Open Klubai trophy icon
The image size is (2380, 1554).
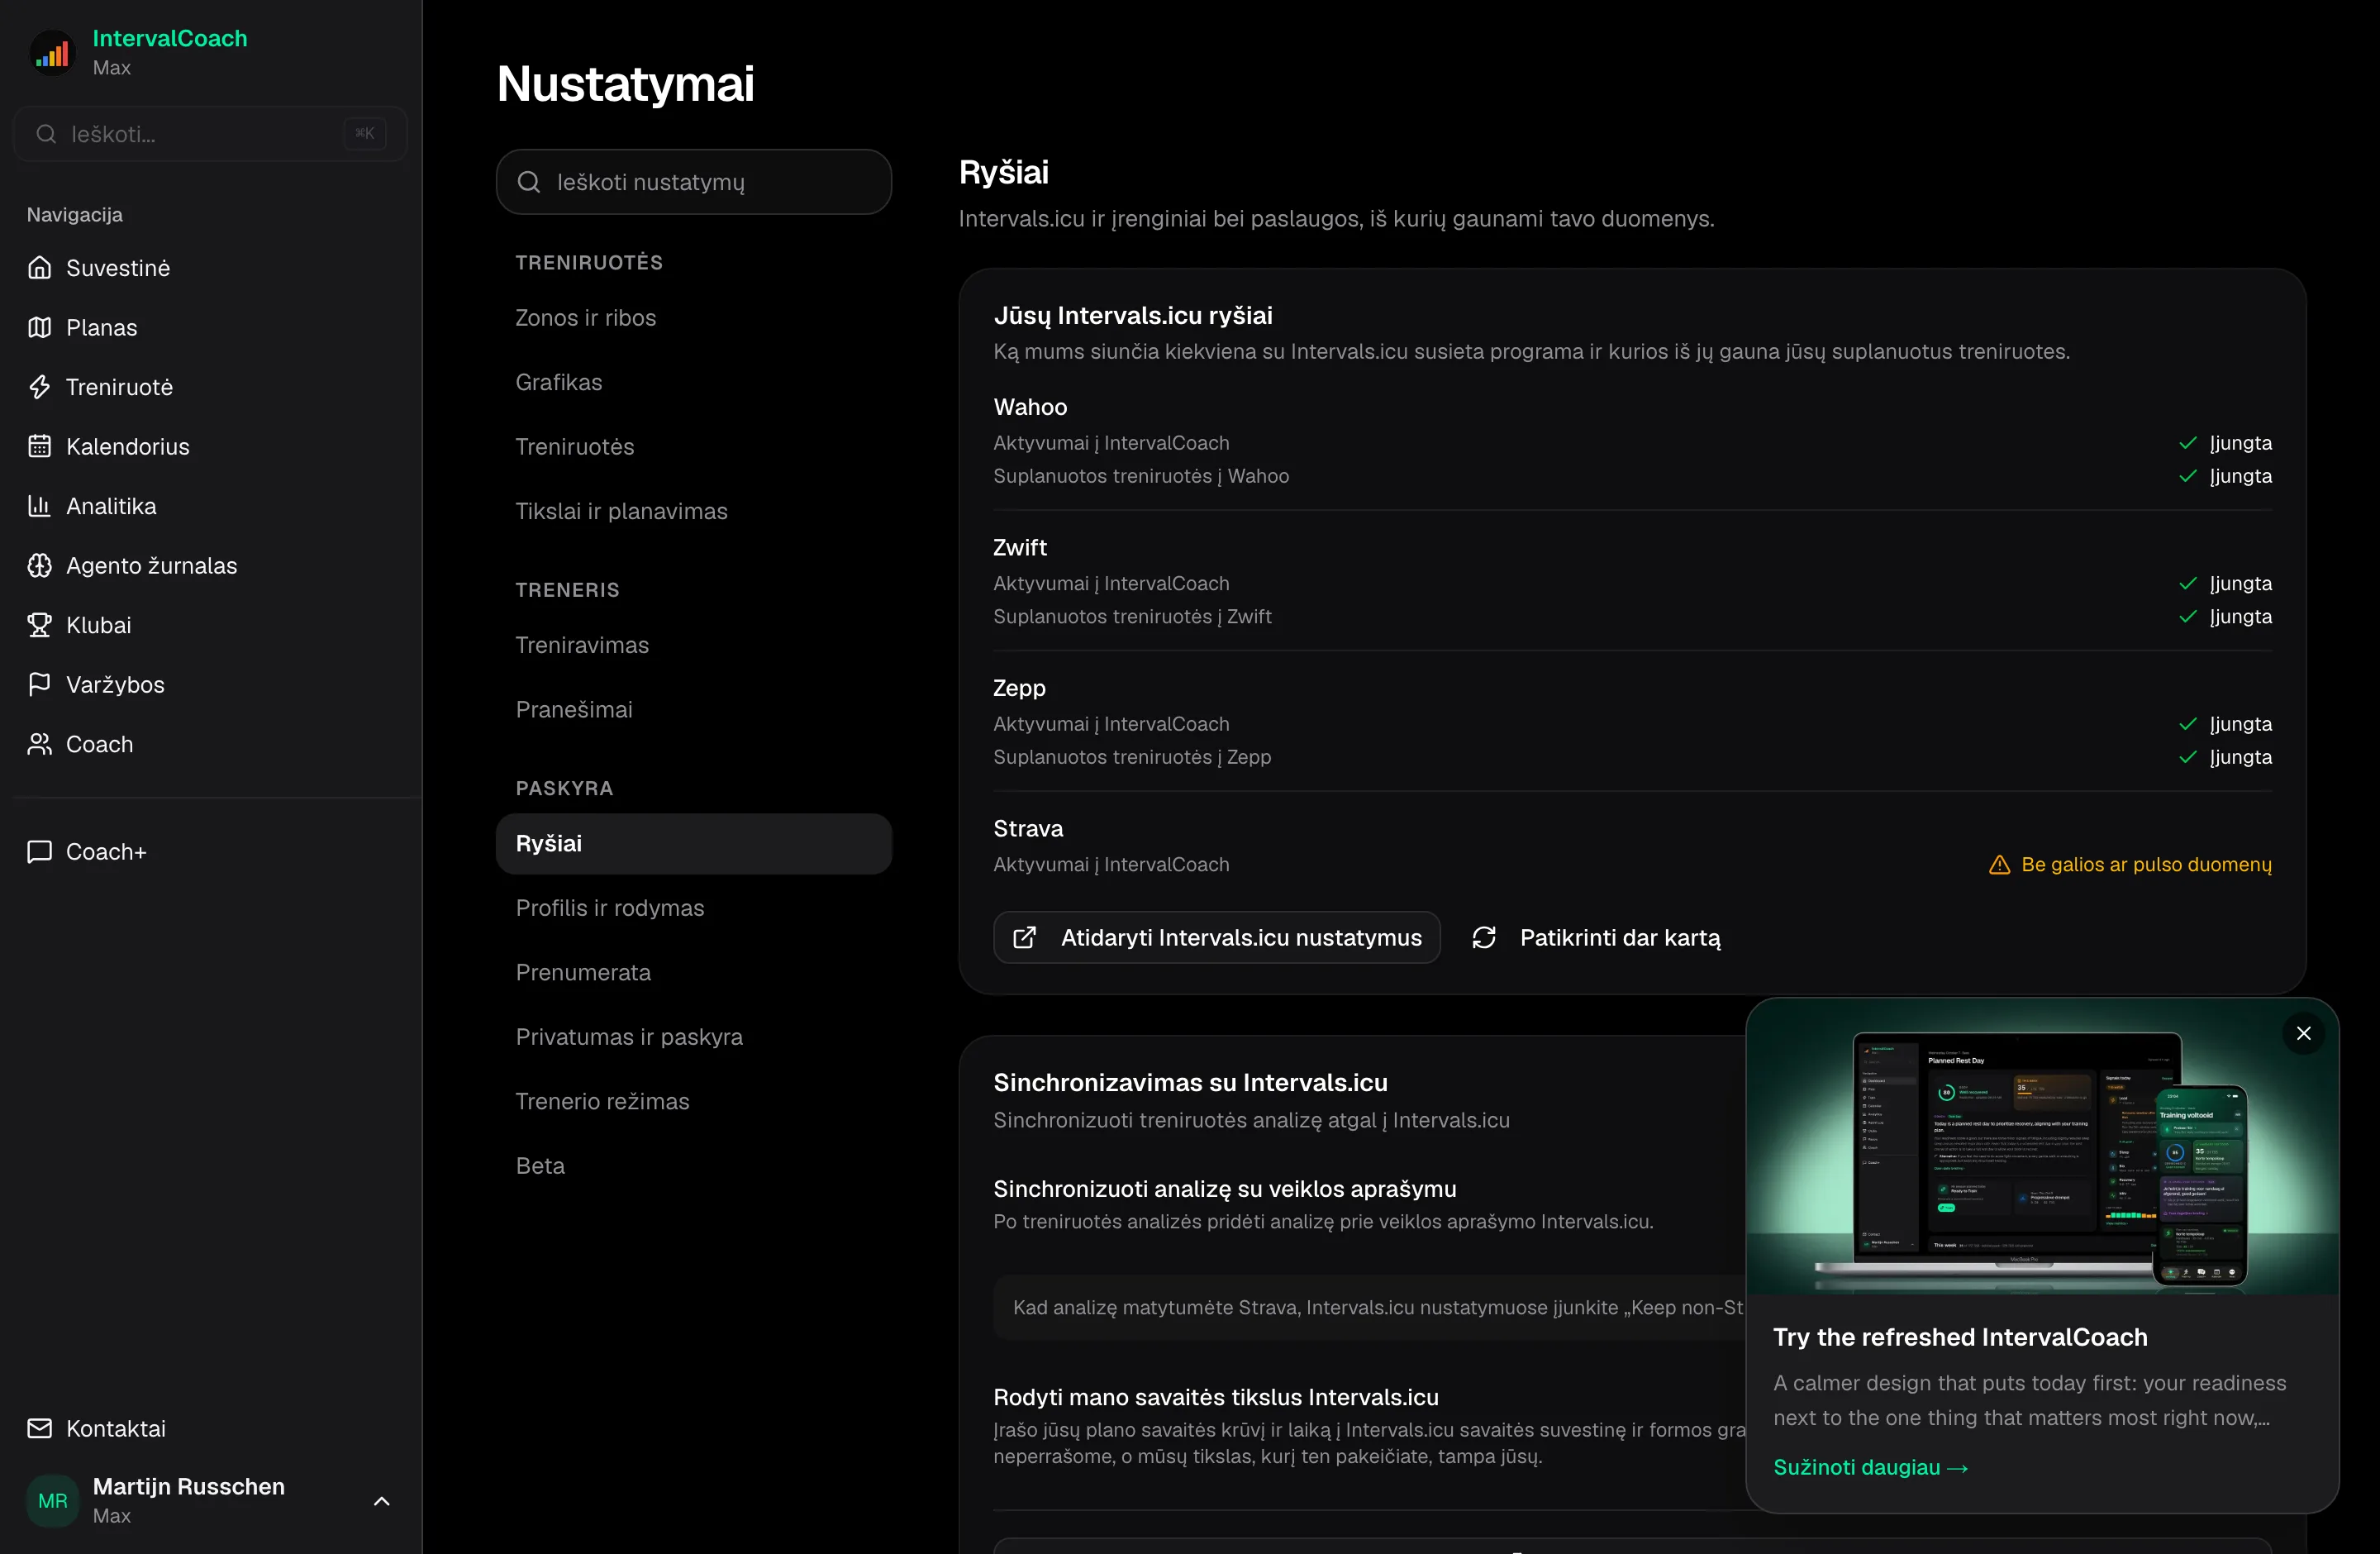[x=40, y=625]
